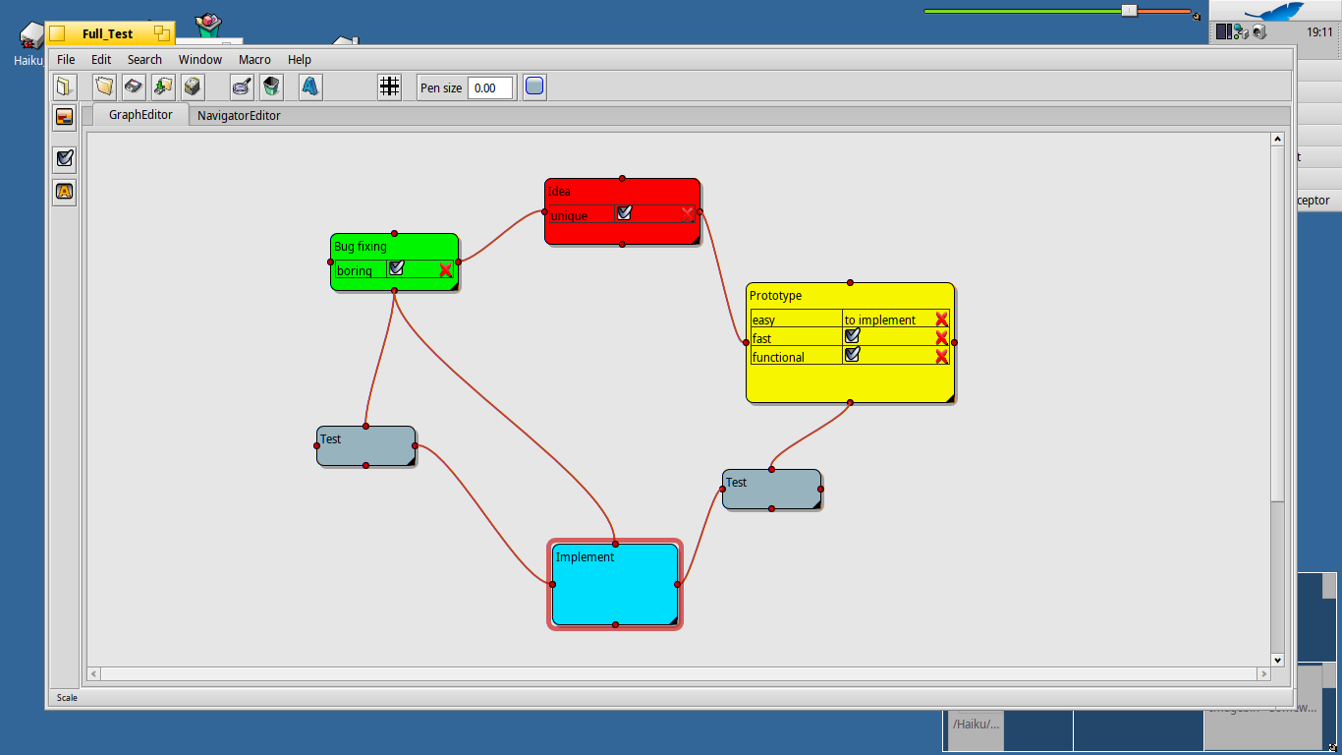Click the Full_Test window title tab
1342x755 pixels.
(x=110, y=33)
